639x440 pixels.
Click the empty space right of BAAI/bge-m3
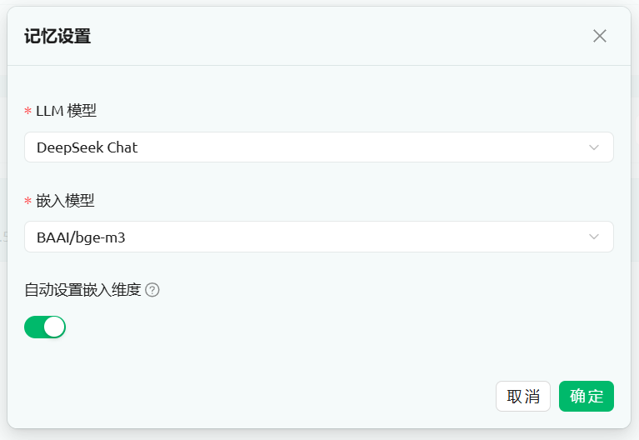pyautogui.click(x=358, y=237)
